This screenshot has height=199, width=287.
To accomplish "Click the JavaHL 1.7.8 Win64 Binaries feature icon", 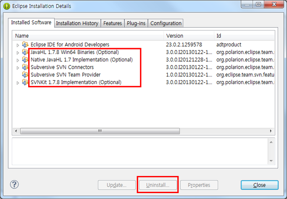I will click(x=25, y=52).
